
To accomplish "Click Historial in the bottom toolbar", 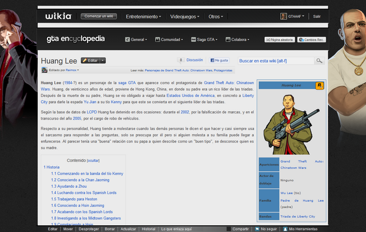I will click(x=149, y=229).
